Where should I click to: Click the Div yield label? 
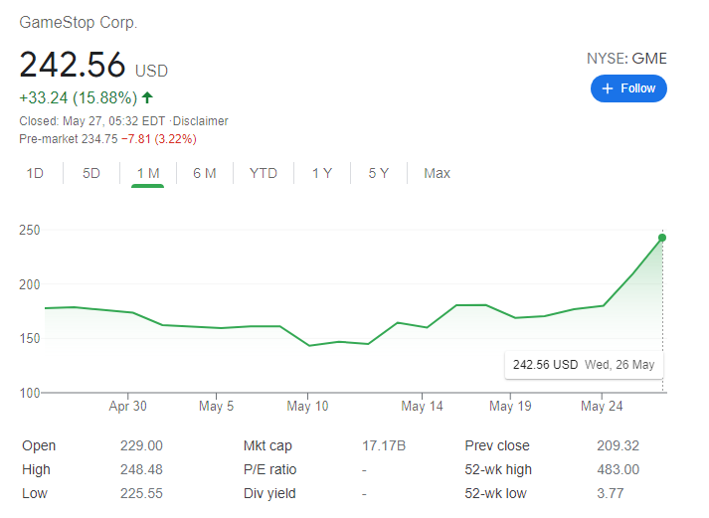(269, 493)
